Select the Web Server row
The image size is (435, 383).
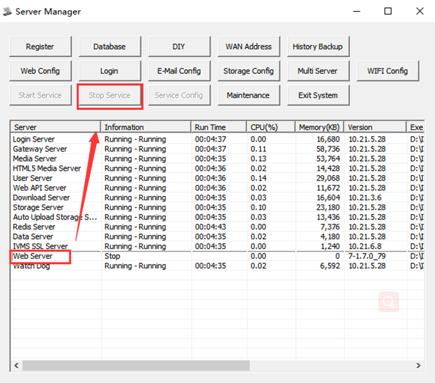pyautogui.click(x=217, y=256)
